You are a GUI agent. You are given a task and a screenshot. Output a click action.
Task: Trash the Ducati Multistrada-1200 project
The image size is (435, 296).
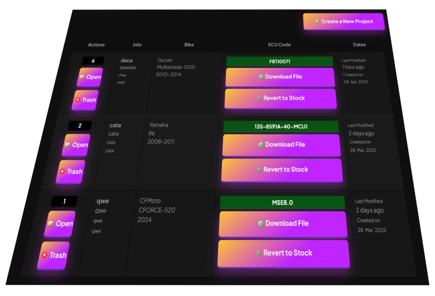tap(85, 100)
